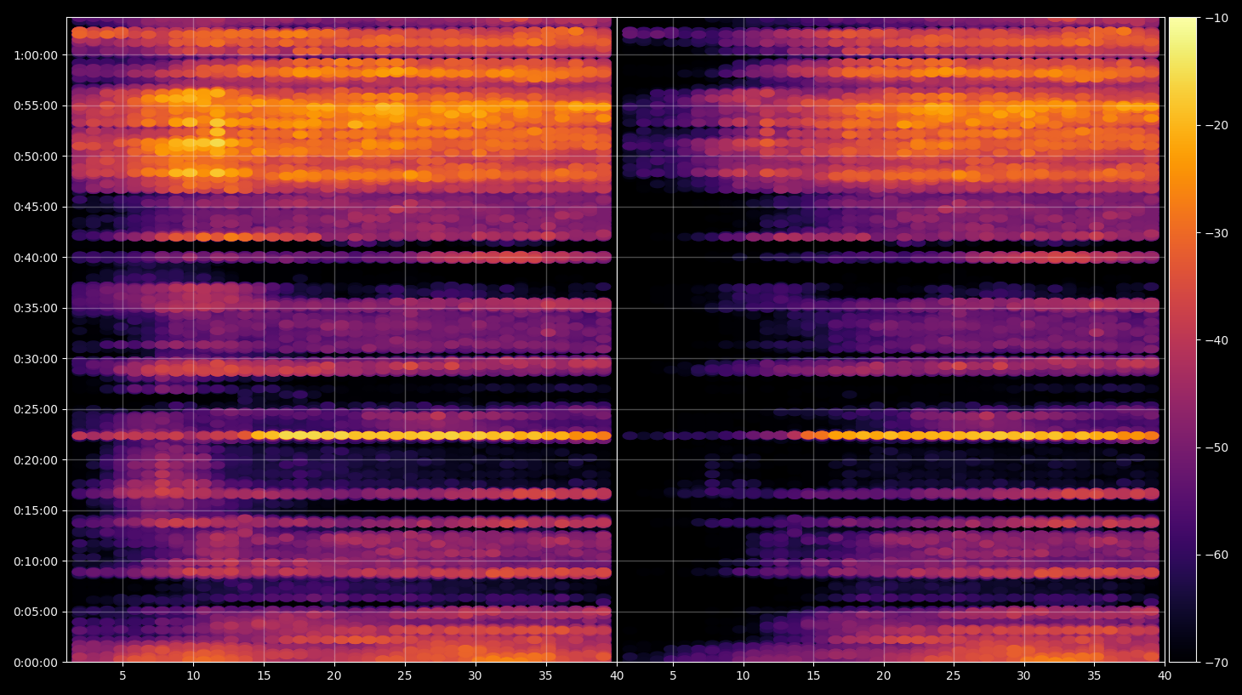Select x-axis label 30 under right heatmap
The width and height of the screenshot is (1242, 695).
(x=1023, y=676)
